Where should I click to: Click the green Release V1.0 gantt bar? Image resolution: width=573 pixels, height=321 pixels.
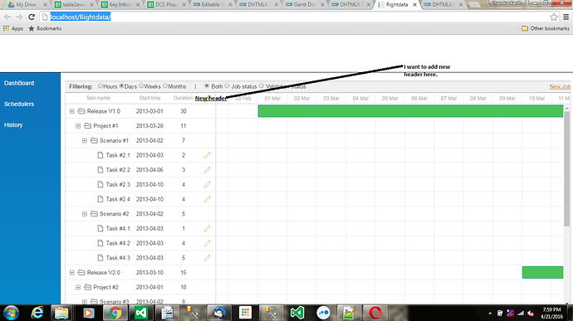(410, 111)
